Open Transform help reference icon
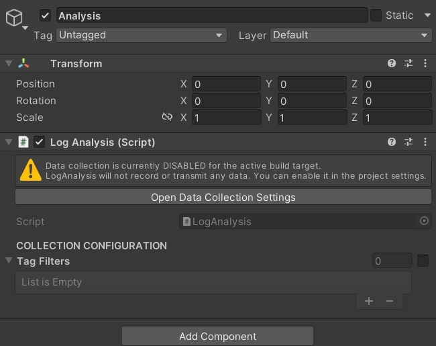 tap(392, 64)
